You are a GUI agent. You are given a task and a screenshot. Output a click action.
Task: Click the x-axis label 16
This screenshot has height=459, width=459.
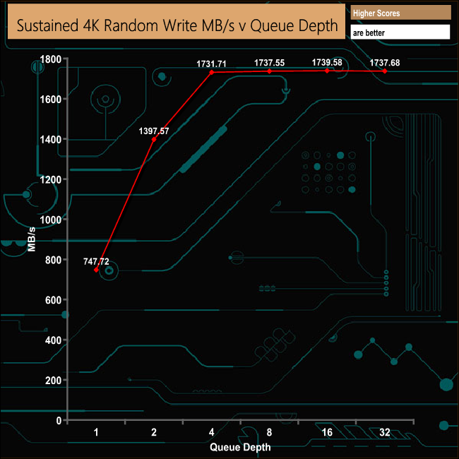(327, 432)
